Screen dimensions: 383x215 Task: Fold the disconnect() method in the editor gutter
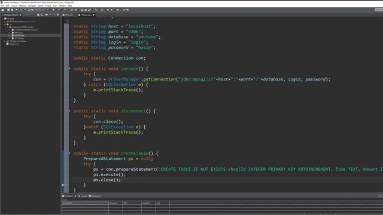point(69,111)
